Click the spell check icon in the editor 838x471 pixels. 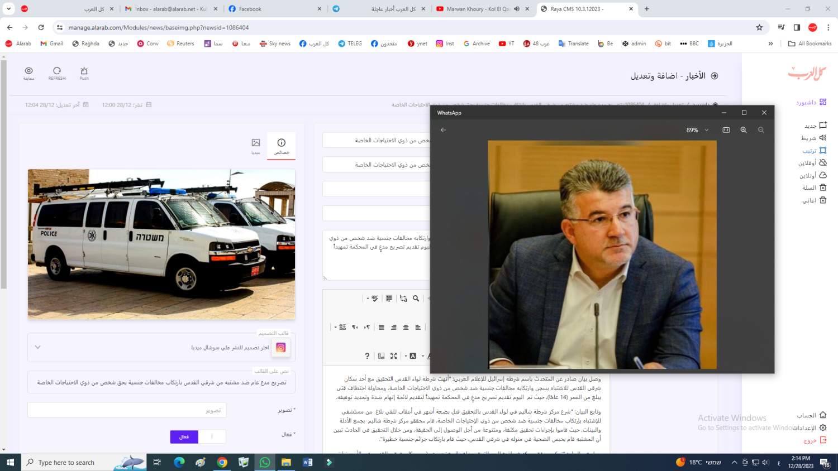click(x=375, y=299)
